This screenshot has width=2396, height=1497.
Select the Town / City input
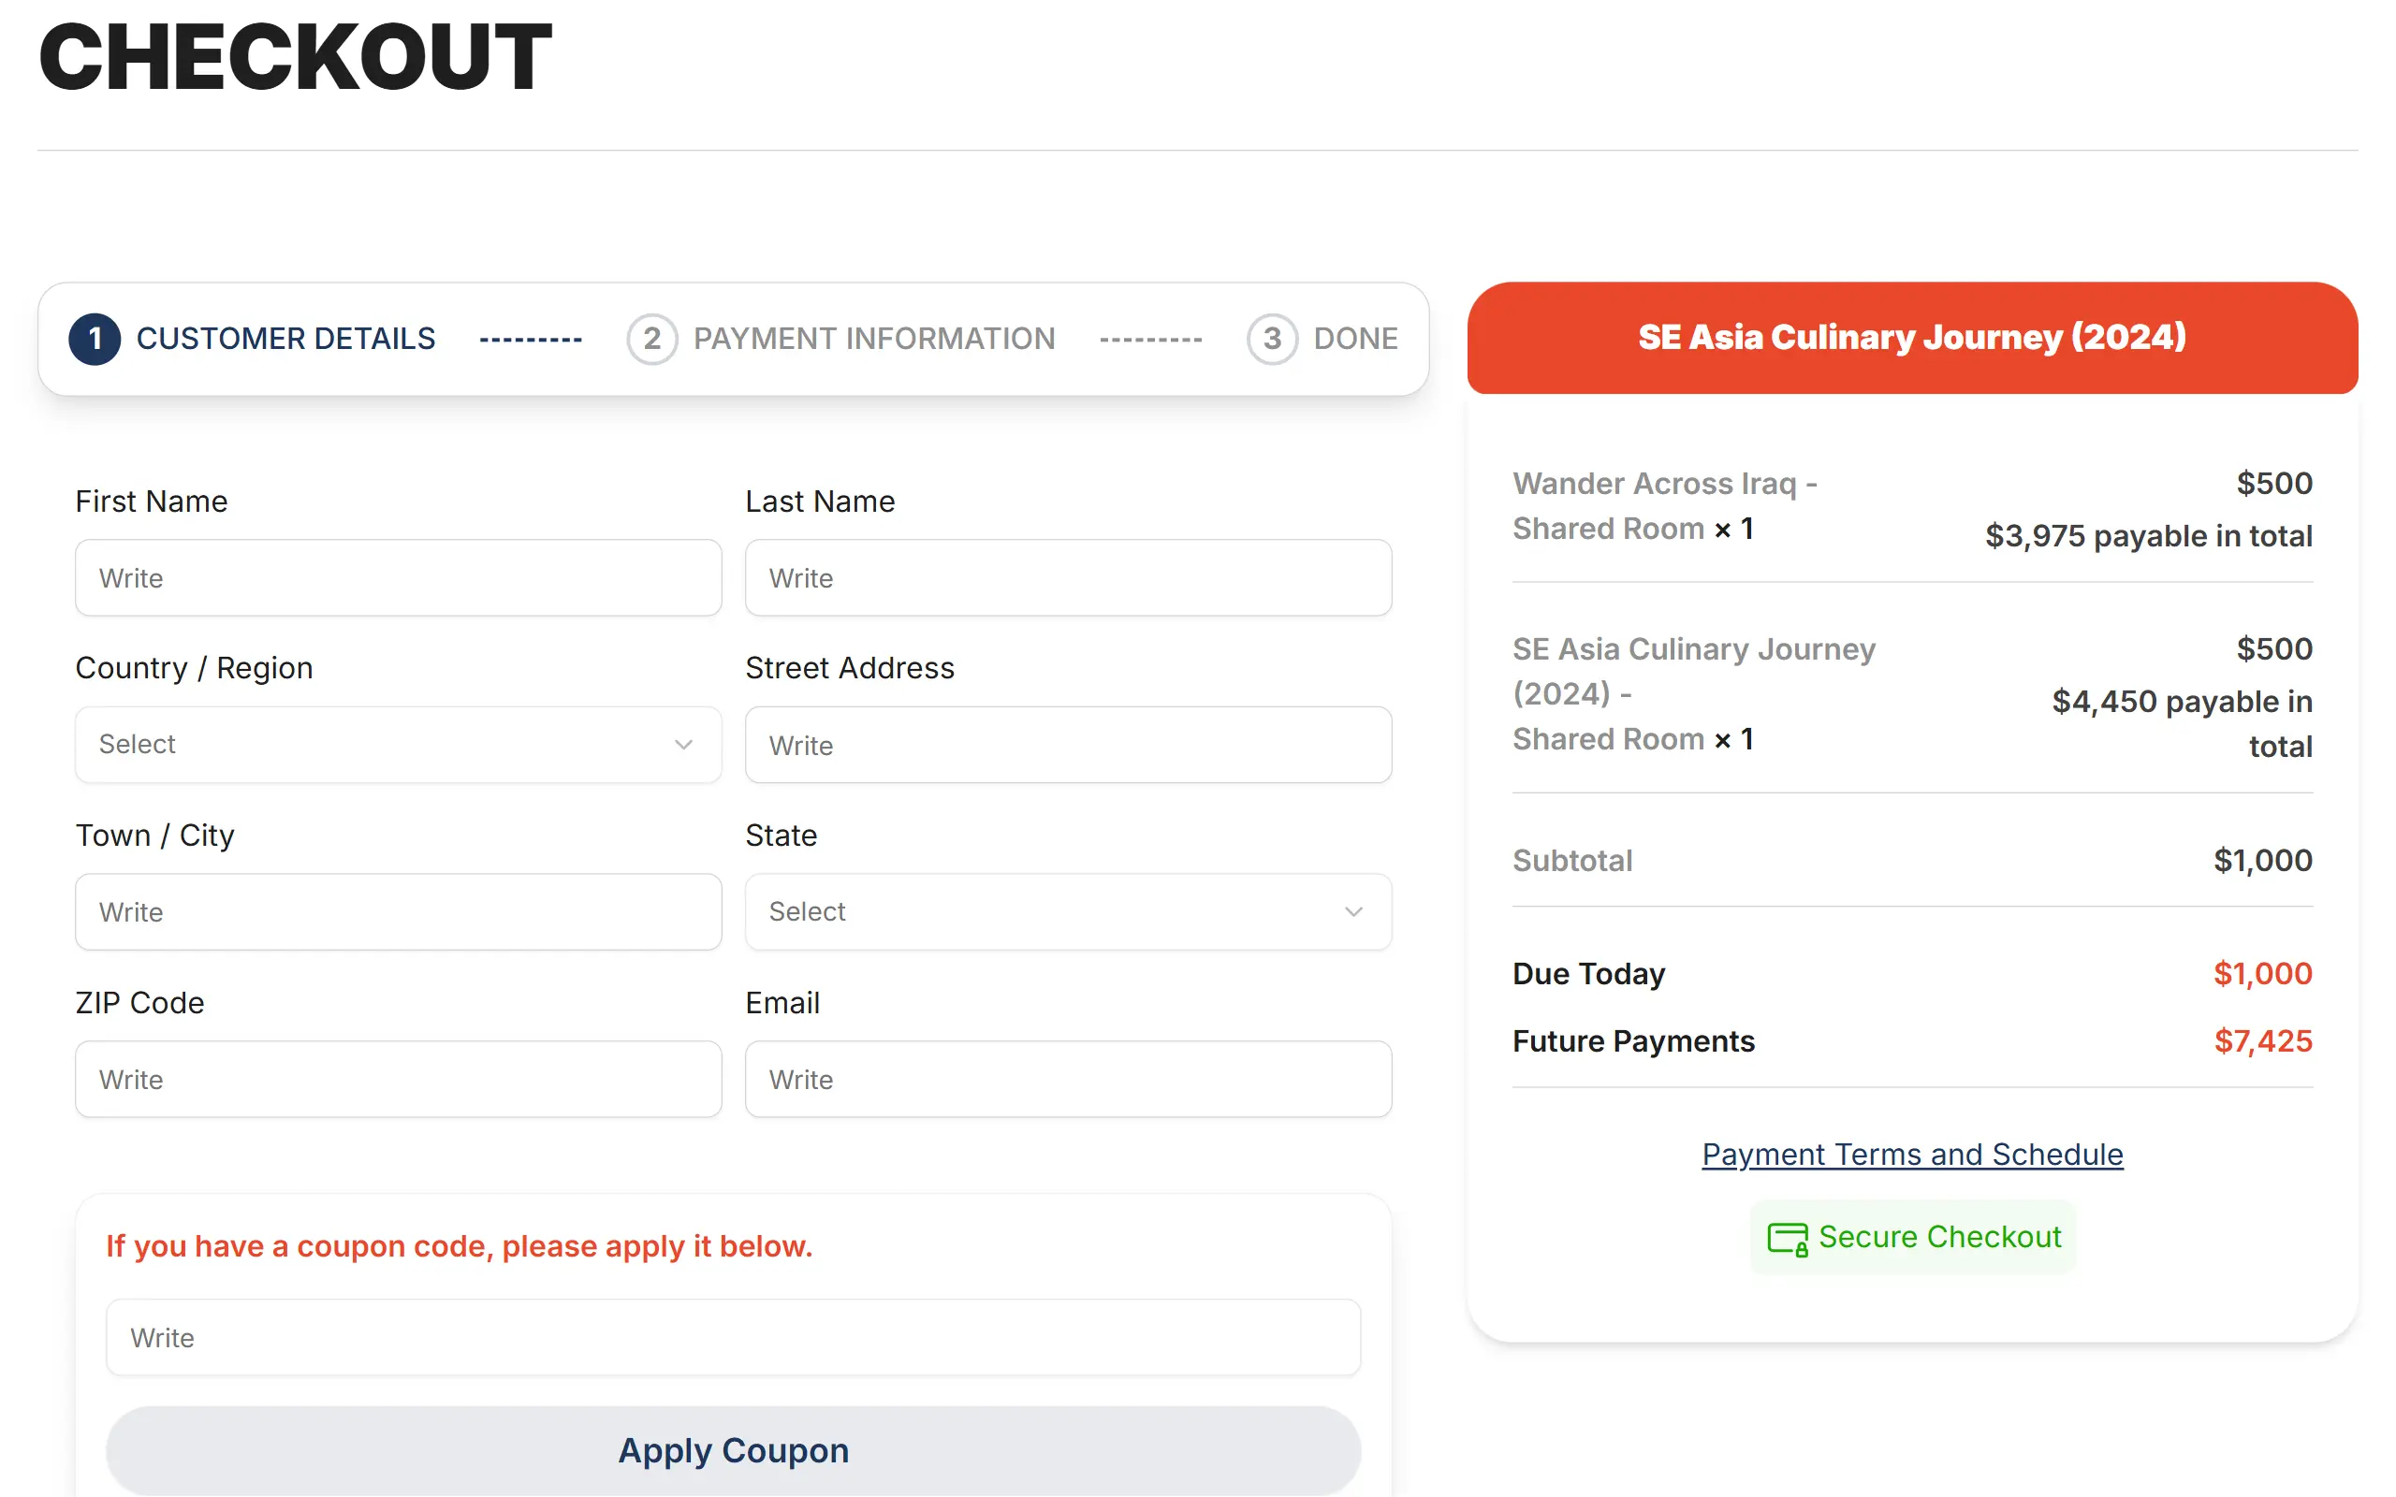(398, 912)
